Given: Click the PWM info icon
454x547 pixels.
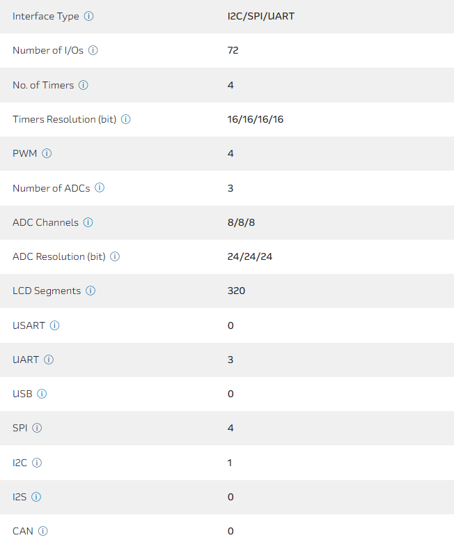Looking at the screenshot, I should tap(47, 153).
